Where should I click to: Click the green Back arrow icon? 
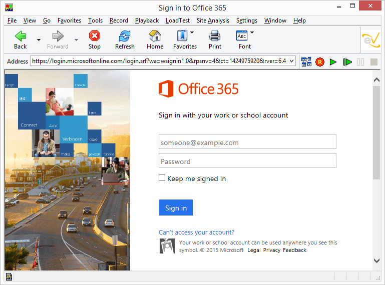click(x=21, y=36)
